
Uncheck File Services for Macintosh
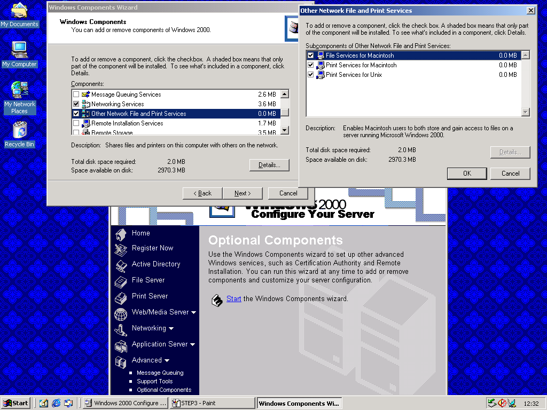click(311, 56)
